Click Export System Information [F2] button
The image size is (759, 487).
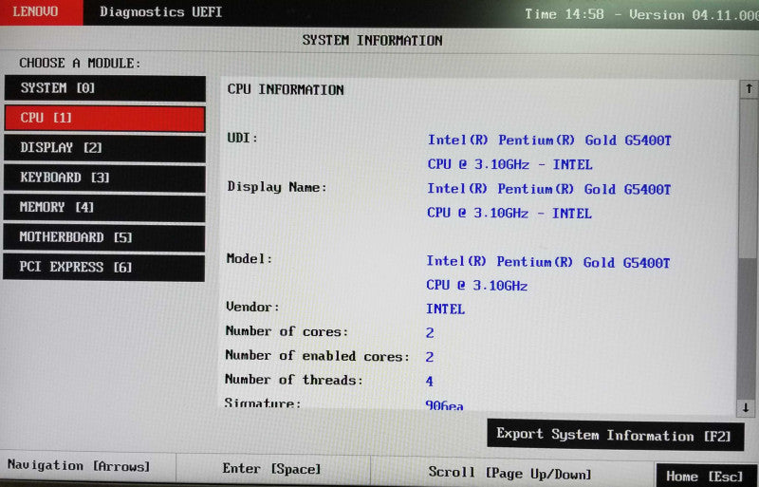(615, 435)
